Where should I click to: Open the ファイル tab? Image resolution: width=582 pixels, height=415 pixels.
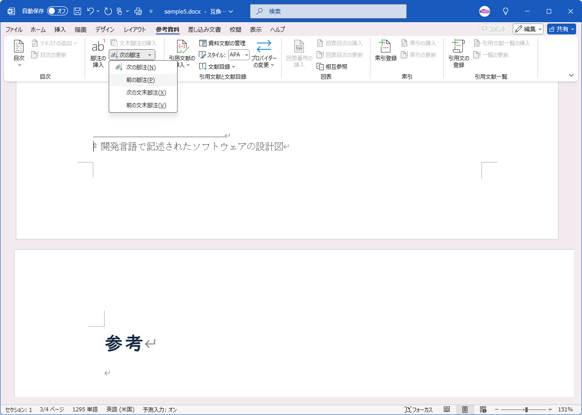click(x=14, y=29)
